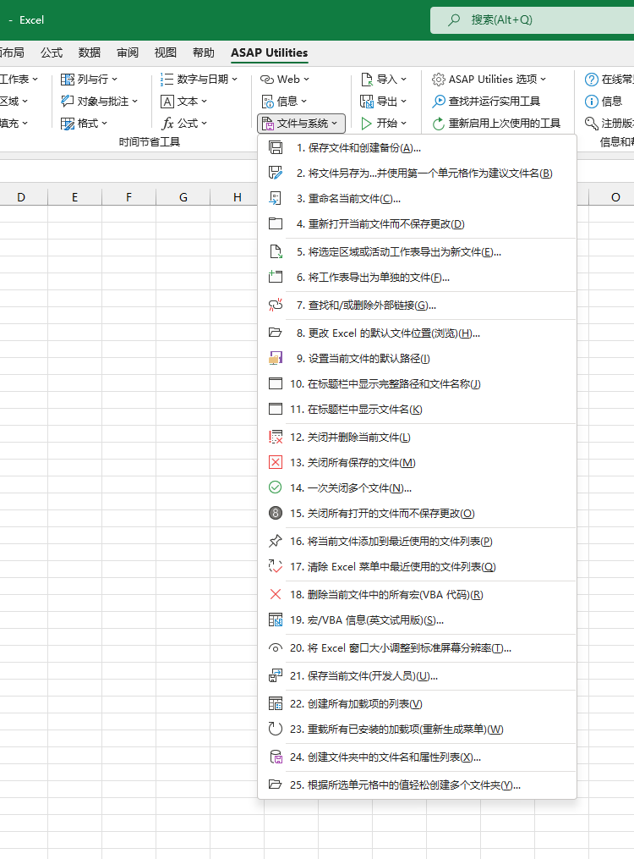The image size is (634, 859).
Task: Open the 信息 dropdown beside Web group
Action: click(x=284, y=102)
